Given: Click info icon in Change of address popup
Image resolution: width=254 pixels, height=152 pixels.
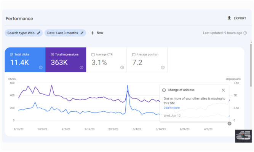Looking at the screenshot, I should [164, 90].
